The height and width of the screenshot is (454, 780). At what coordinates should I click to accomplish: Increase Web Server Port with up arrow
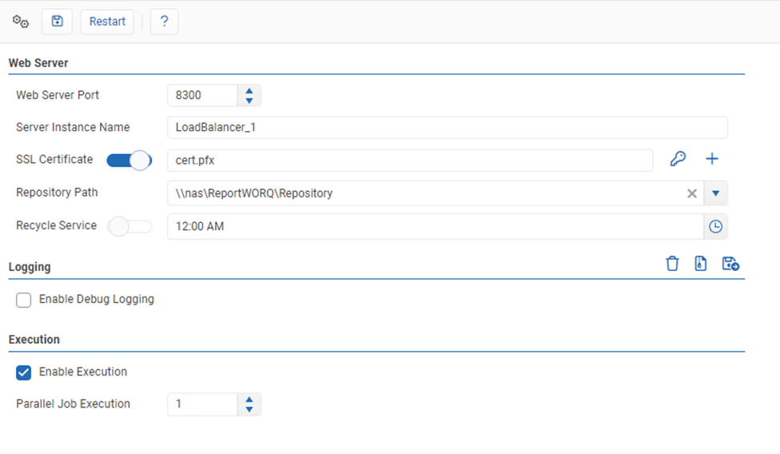coord(250,91)
